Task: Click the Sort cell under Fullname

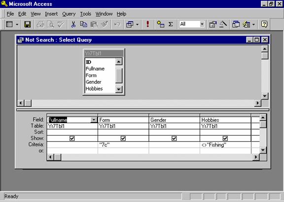Action: pos(72,132)
